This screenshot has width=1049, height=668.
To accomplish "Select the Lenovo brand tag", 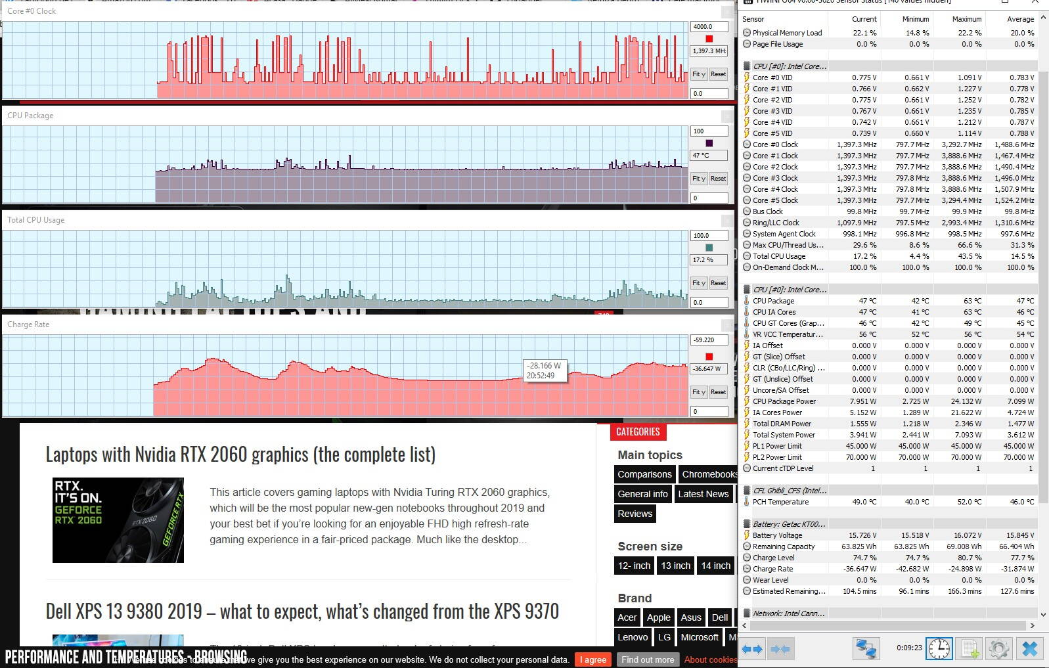I will click(633, 637).
